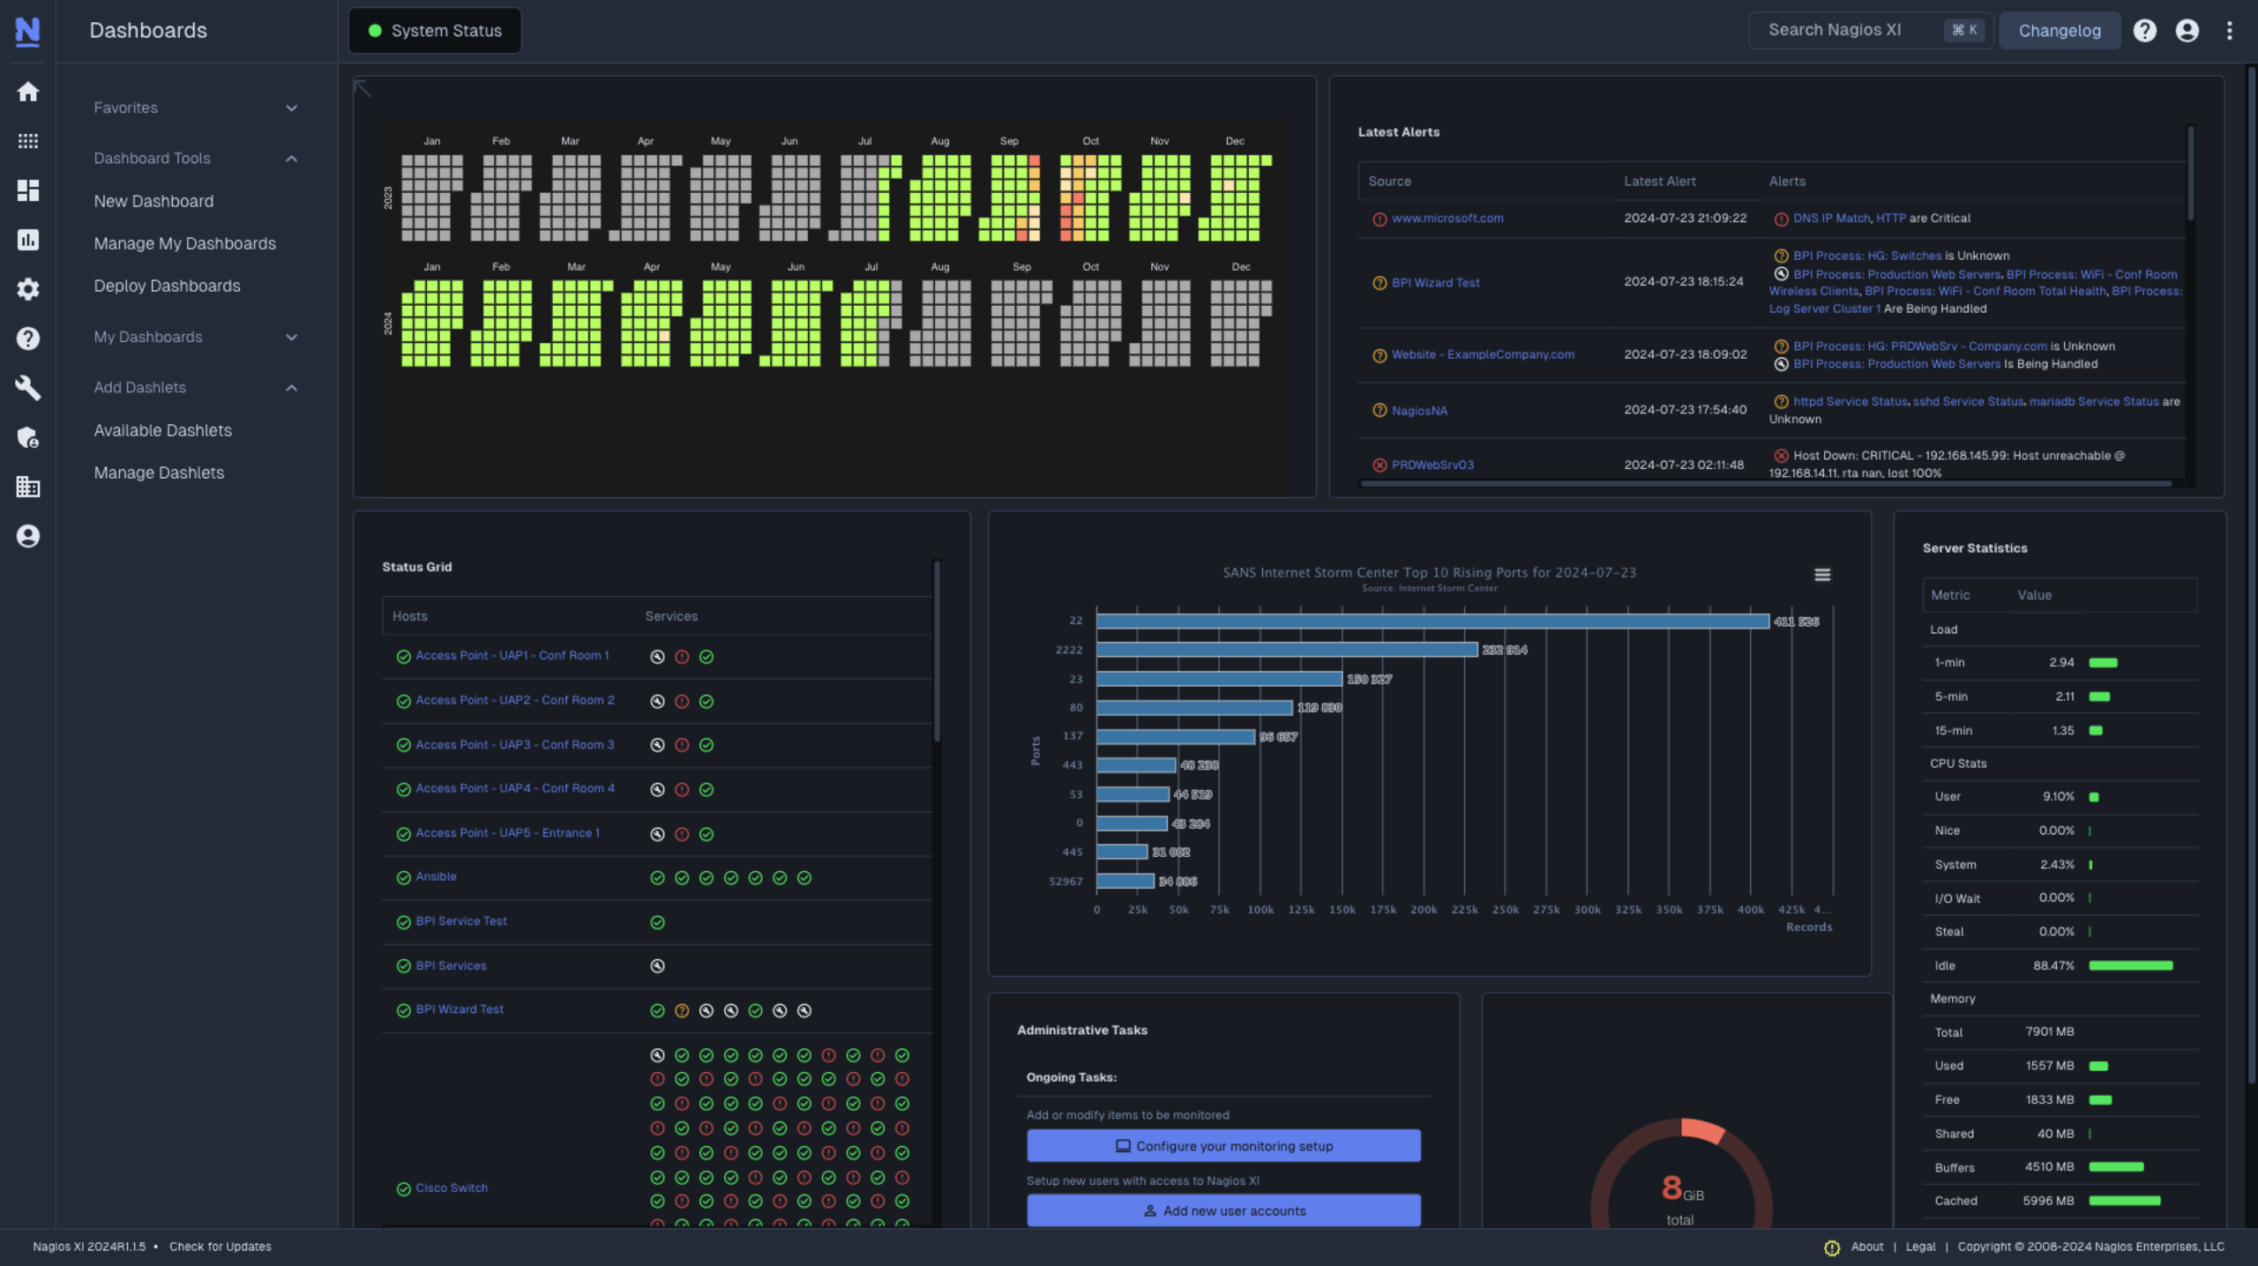2258x1266 pixels.
Task: Open the Configure gear icon
Action: 27,289
